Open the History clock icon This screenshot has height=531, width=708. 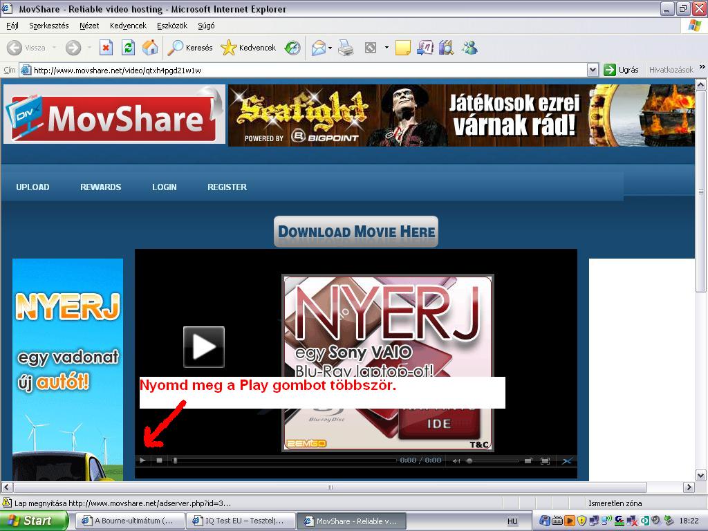pos(292,48)
